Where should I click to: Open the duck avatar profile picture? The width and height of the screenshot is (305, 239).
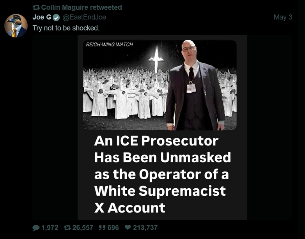click(16, 26)
